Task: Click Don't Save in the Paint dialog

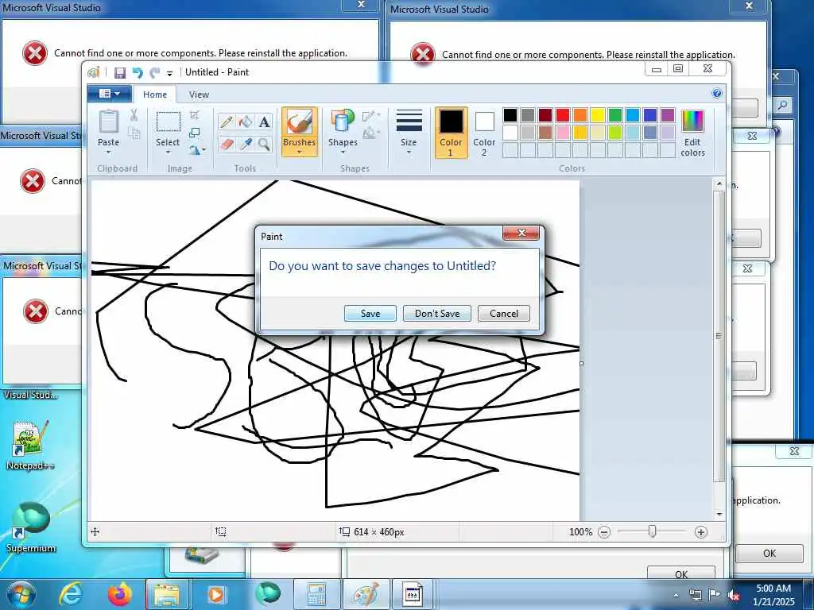Action: (x=437, y=313)
